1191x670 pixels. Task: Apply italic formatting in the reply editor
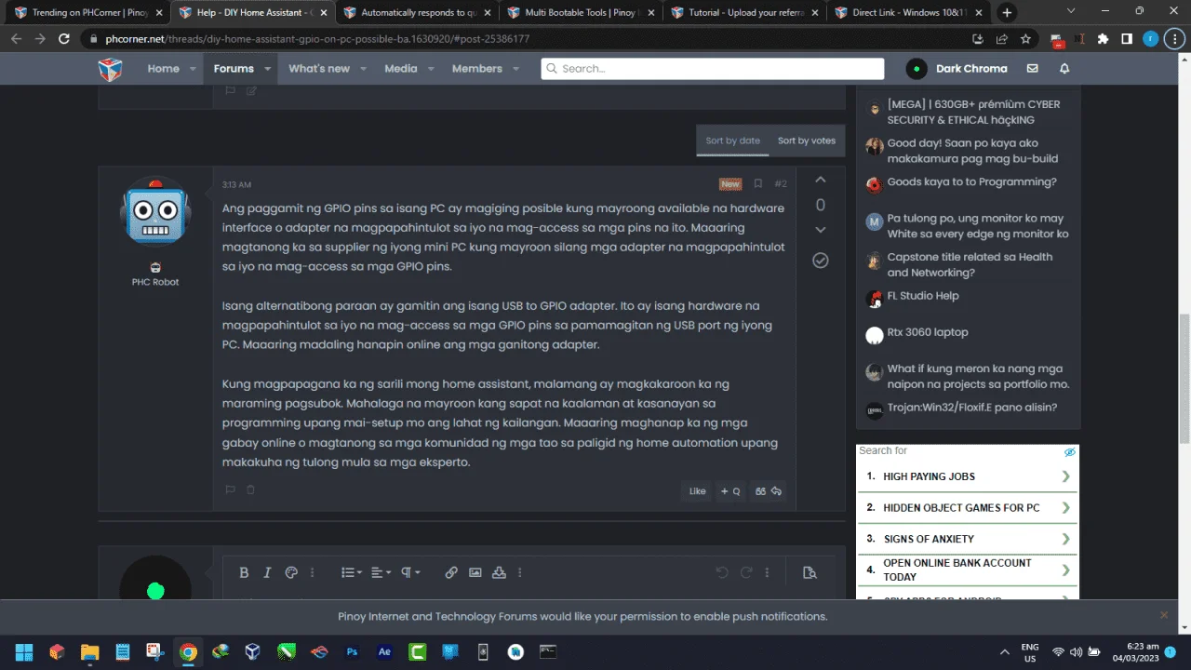click(x=267, y=573)
